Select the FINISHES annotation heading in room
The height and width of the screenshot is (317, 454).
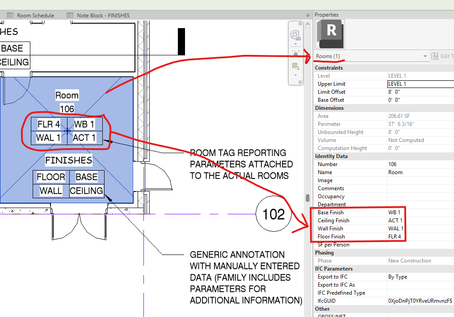coord(69,160)
